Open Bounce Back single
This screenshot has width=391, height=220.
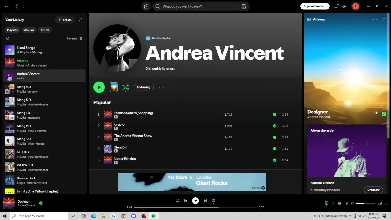pyautogui.click(x=44, y=180)
